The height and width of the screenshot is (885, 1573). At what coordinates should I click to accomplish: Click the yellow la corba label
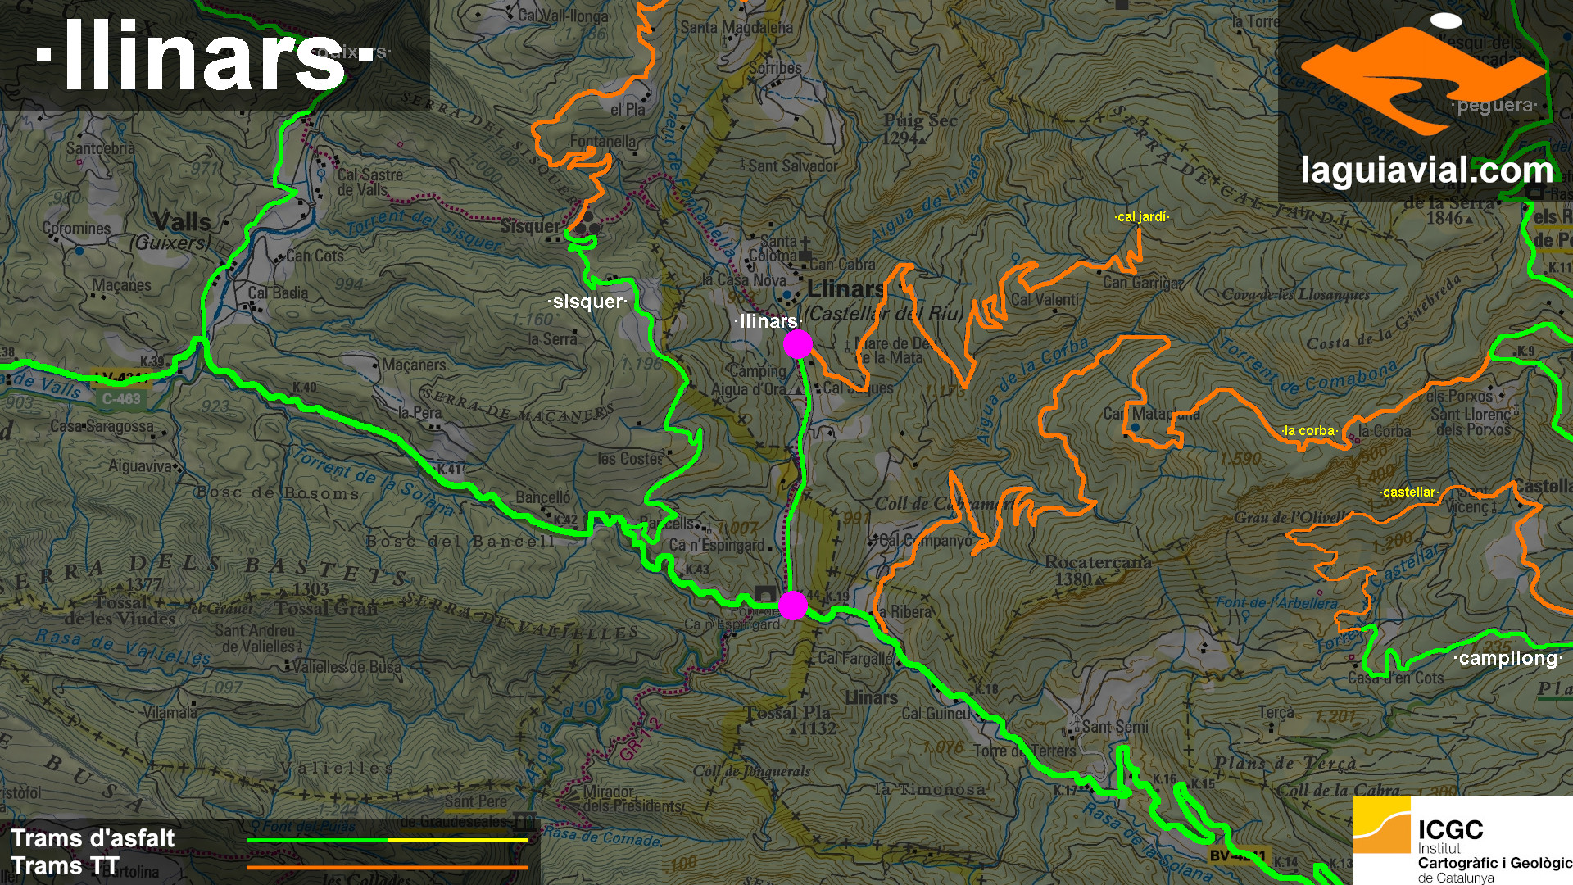click(x=1309, y=430)
